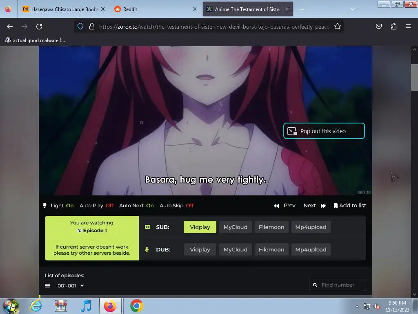Select SUB Filemoon server
This screenshot has width=418, height=314.
pos(271,227)
